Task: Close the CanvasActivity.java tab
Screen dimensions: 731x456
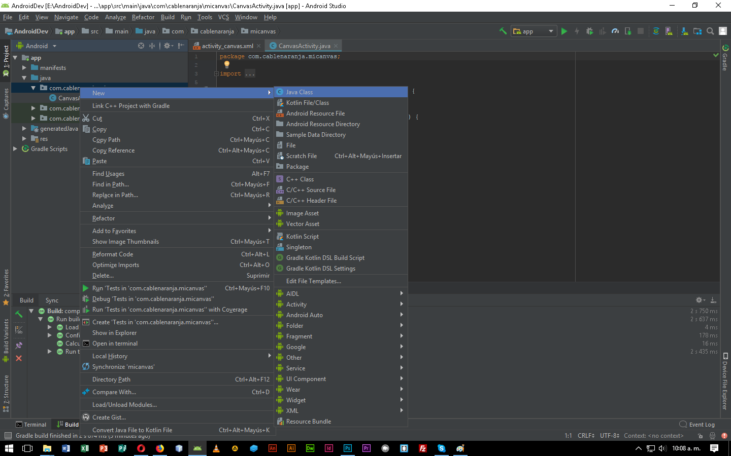Action: click(x=336, y=46)
